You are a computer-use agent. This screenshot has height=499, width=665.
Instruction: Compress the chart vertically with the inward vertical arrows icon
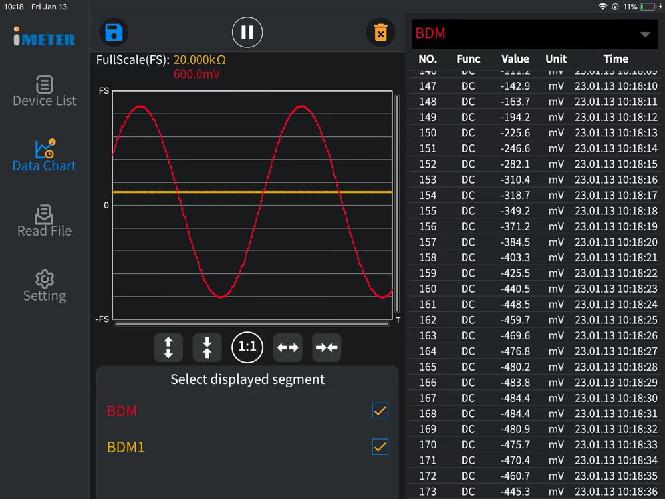tap(207, 347)
